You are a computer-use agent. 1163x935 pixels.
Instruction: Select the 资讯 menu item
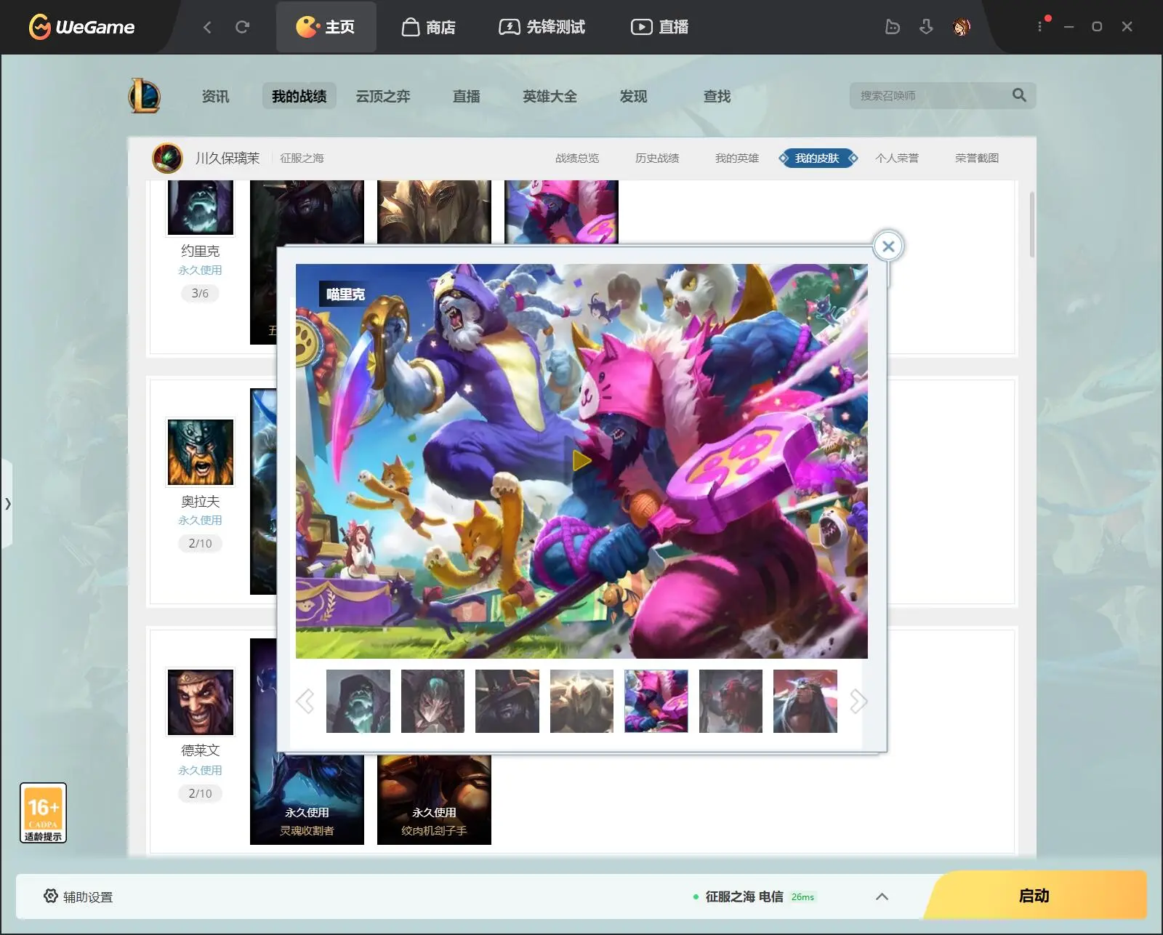(215, 96)
